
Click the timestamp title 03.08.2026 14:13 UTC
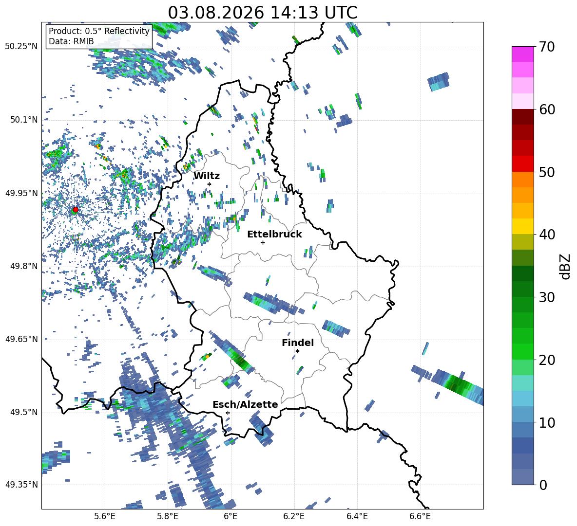coord(262,13)
